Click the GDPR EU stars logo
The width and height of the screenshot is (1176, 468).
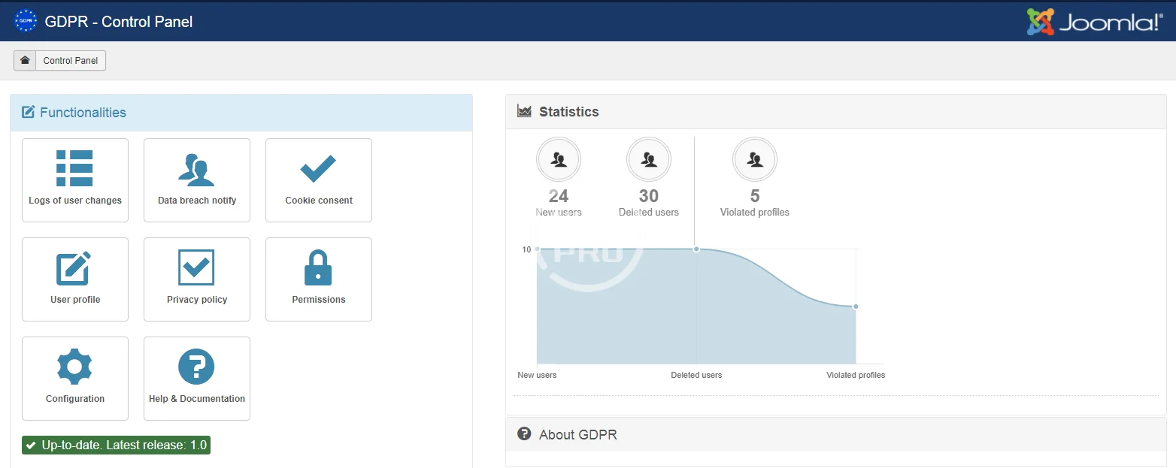coord(26,21)
